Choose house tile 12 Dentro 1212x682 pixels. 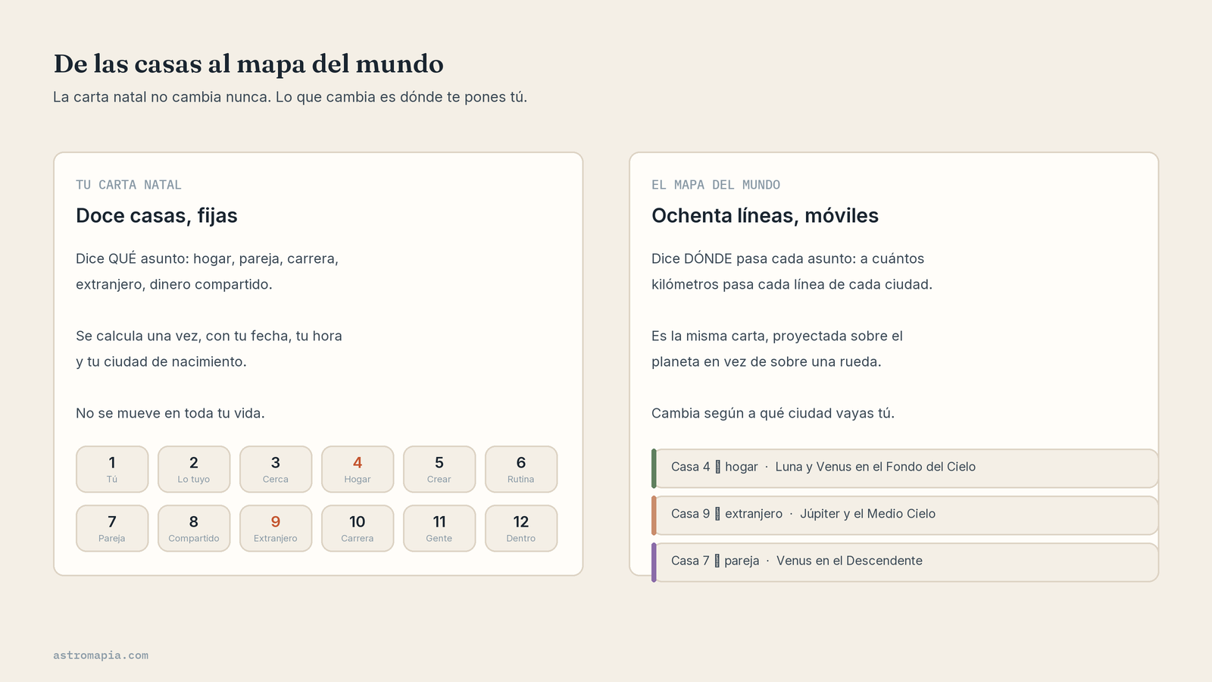521,528
